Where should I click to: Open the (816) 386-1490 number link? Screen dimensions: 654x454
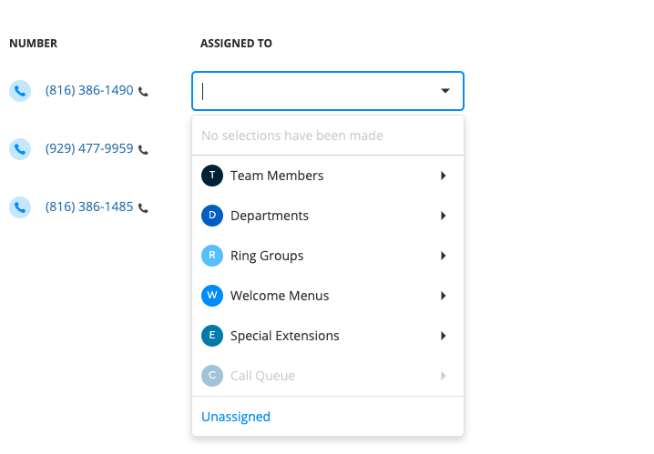click(89, 90)
